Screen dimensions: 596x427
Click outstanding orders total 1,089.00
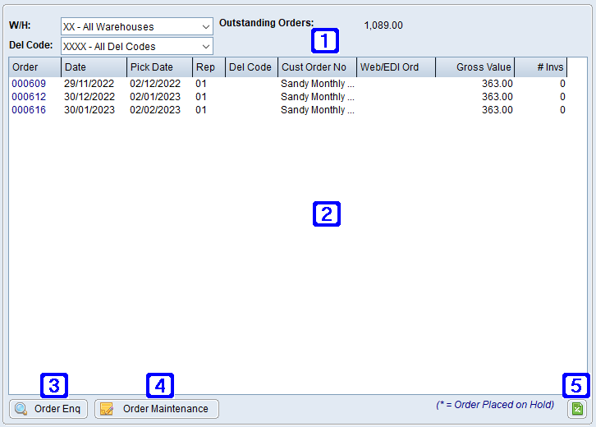pos(383,25)
